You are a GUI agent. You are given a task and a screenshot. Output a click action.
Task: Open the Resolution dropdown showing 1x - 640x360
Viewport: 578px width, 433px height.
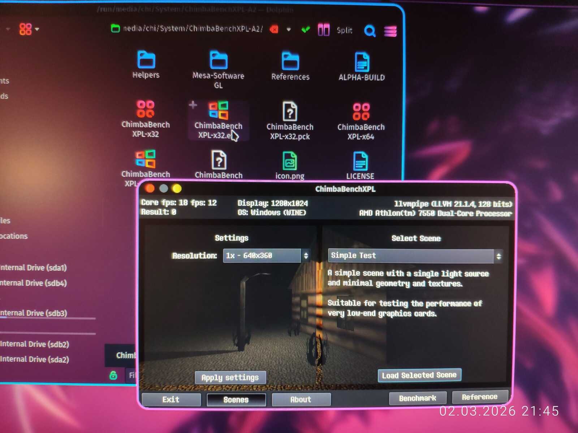click(x=267, y=255)
